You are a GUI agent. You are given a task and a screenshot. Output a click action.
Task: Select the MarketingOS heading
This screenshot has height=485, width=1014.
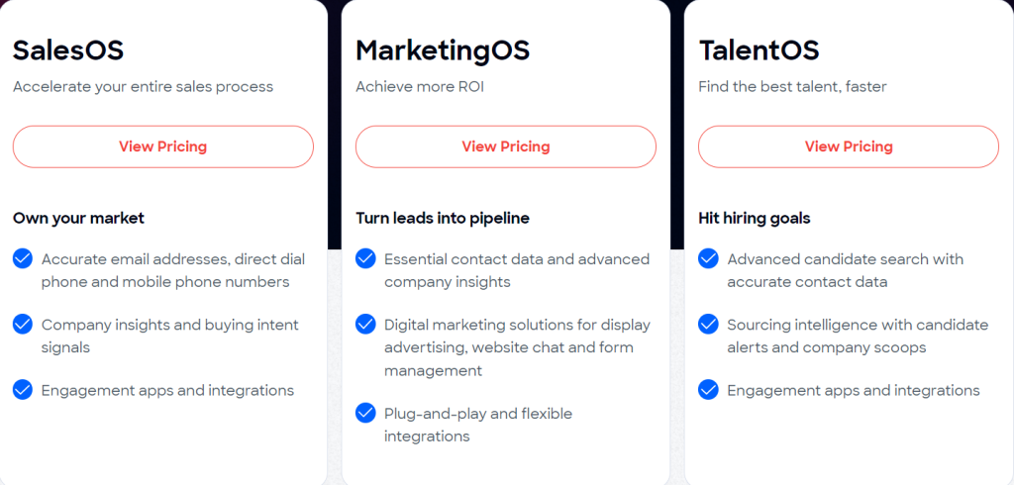pyautogui.click(x=443, y=51)
